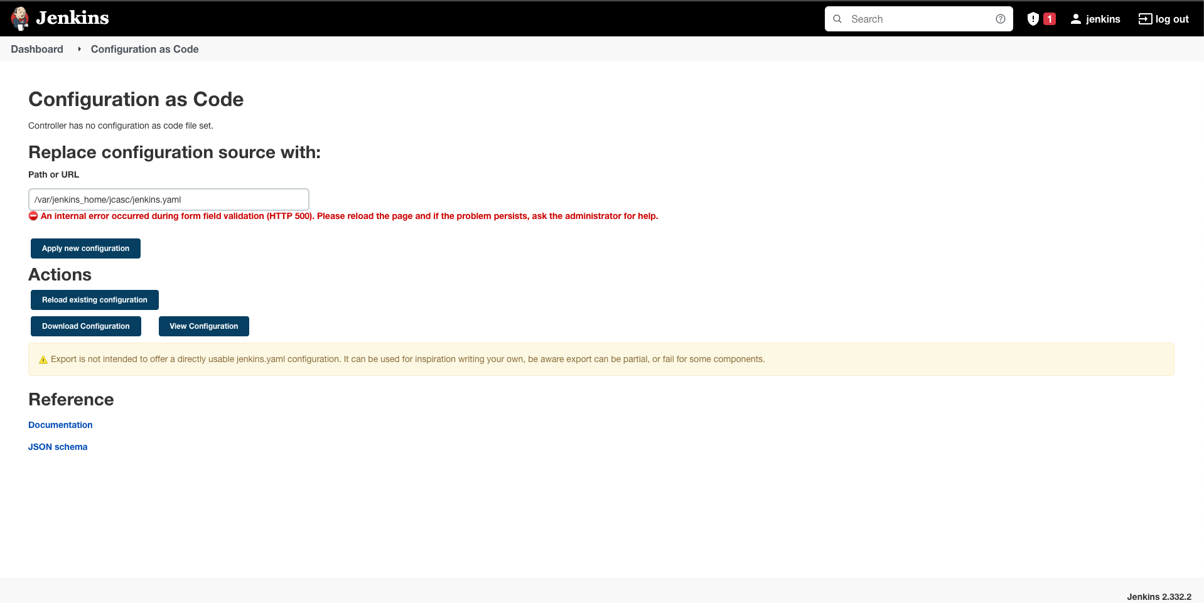The height and width of the screenshot is (603, 1204).
Task: Open the JSON schema link
Action: [58, 447]
